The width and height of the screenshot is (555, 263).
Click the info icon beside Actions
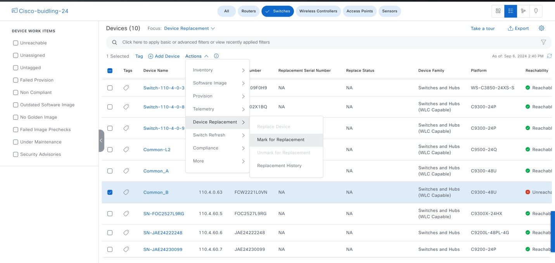pyautogui.click(x=216, y=56)
